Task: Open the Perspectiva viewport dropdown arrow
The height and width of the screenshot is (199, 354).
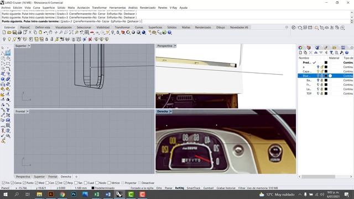Action: [175, 46]
